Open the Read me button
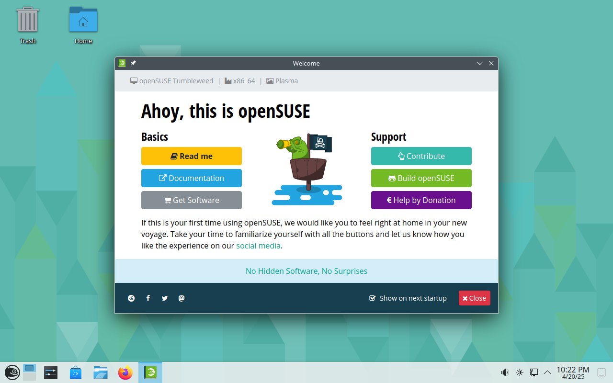This screenshot has width=613, height=383. (x=192, y=156)
